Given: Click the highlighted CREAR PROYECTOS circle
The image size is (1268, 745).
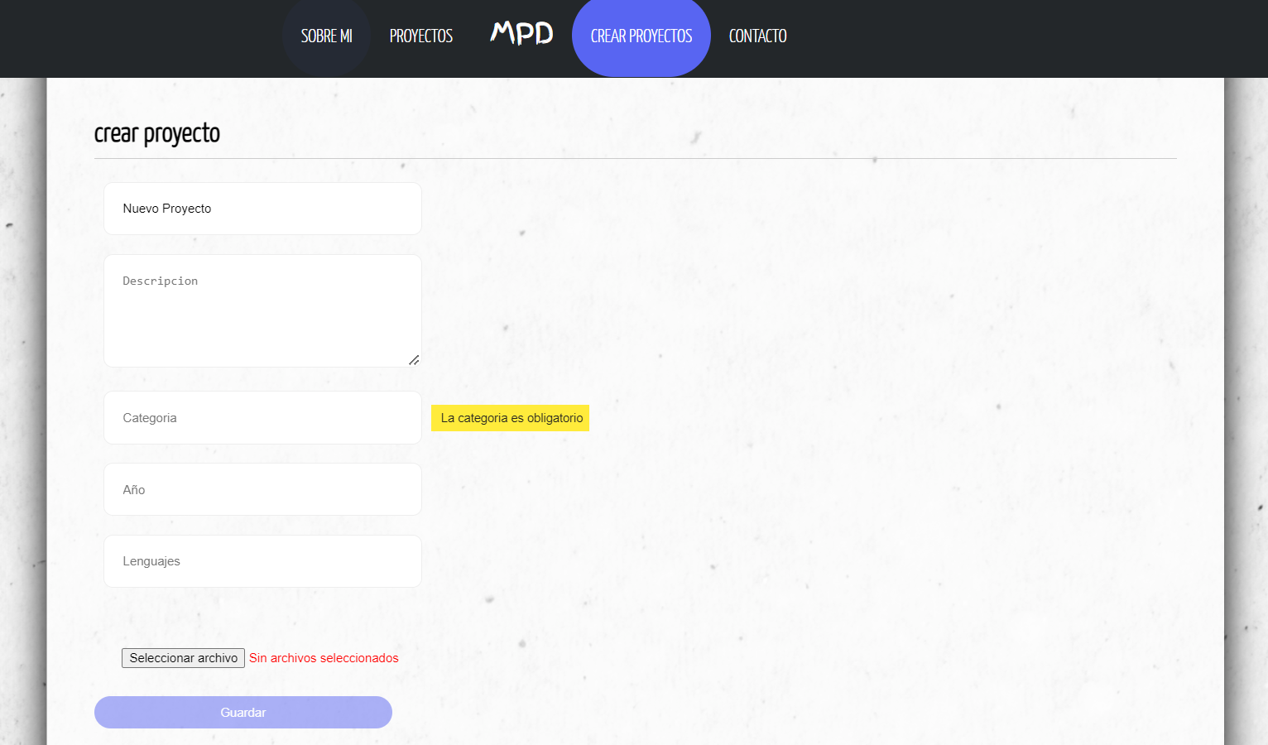Looking at the screenshot, I should [x=641, y=36].
